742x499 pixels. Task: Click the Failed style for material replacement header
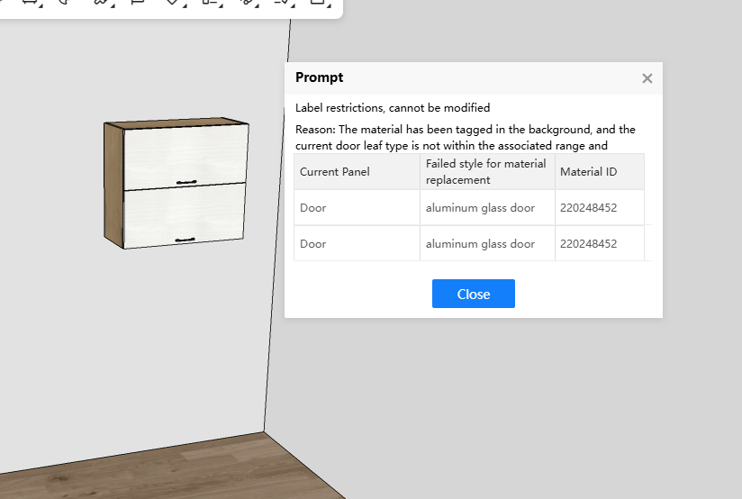coord(486,172)
